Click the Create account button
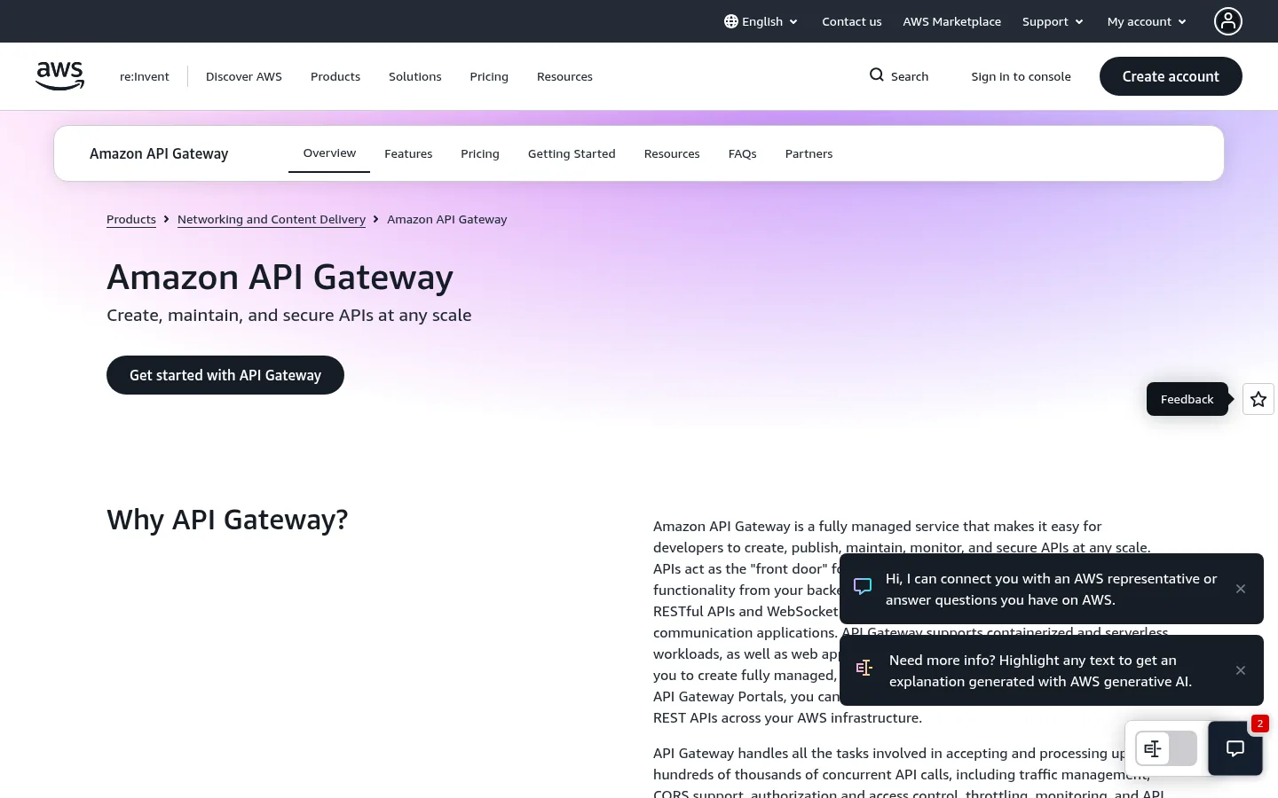Image resolution: width=1278 pixels, height=798 pixels. [x=1171, y=76]
